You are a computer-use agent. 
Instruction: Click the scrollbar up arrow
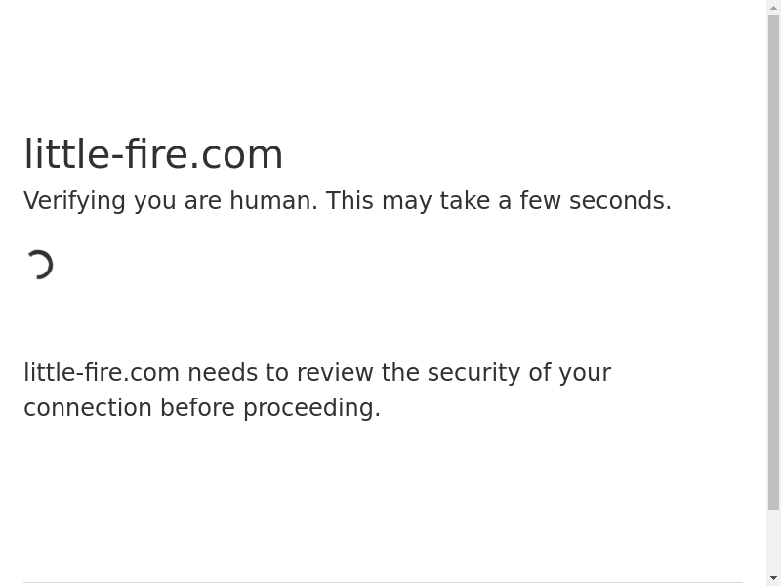[773, 8]
